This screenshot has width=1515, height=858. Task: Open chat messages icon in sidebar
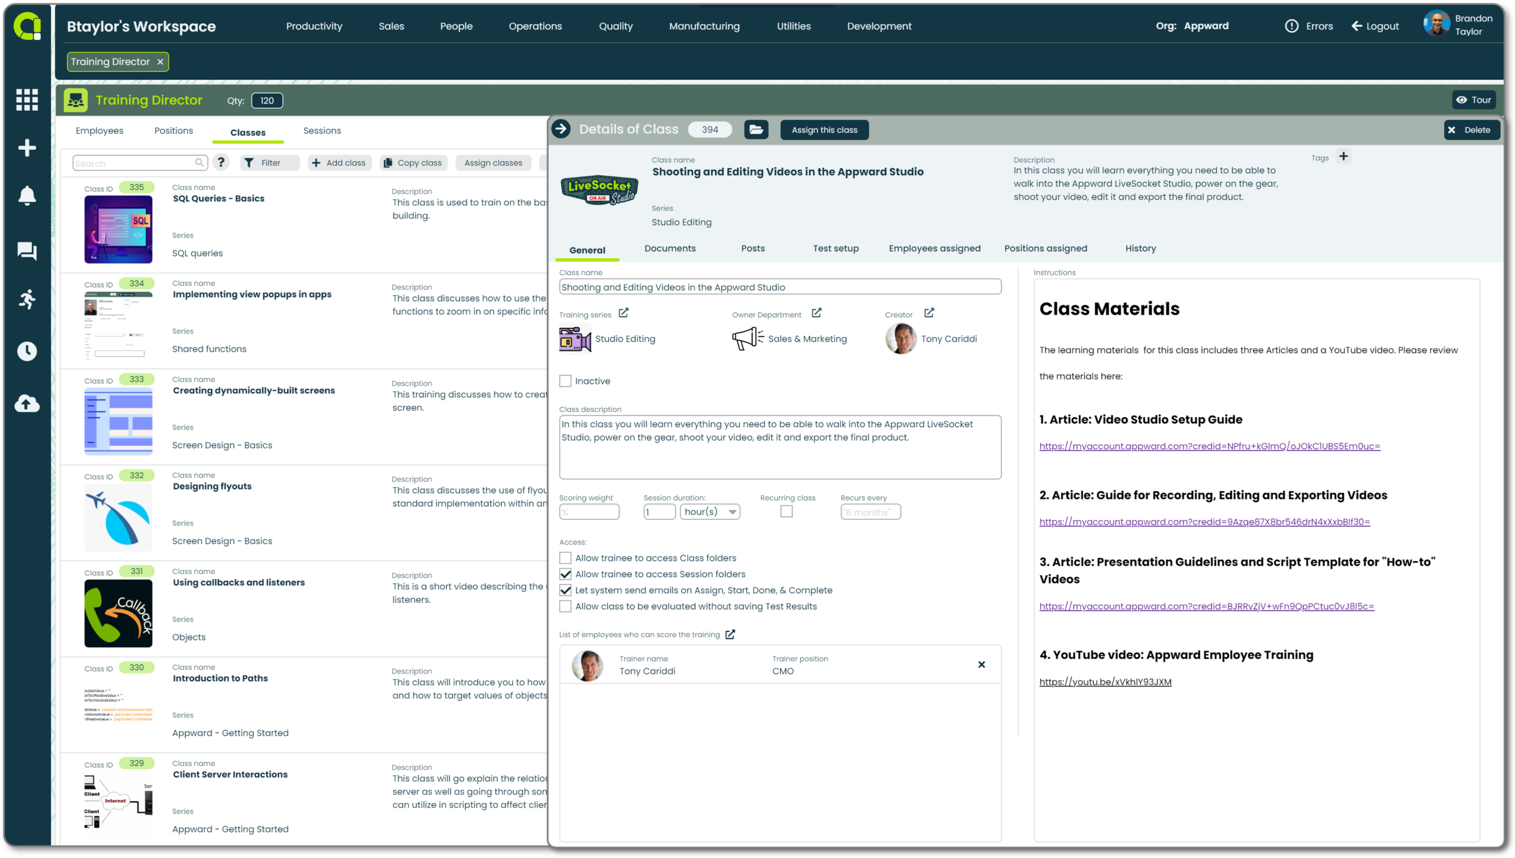click(x=27, y=251)
